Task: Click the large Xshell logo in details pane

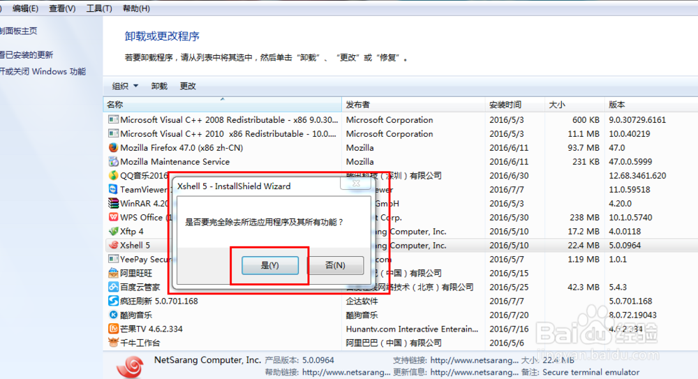Action: 130,367
